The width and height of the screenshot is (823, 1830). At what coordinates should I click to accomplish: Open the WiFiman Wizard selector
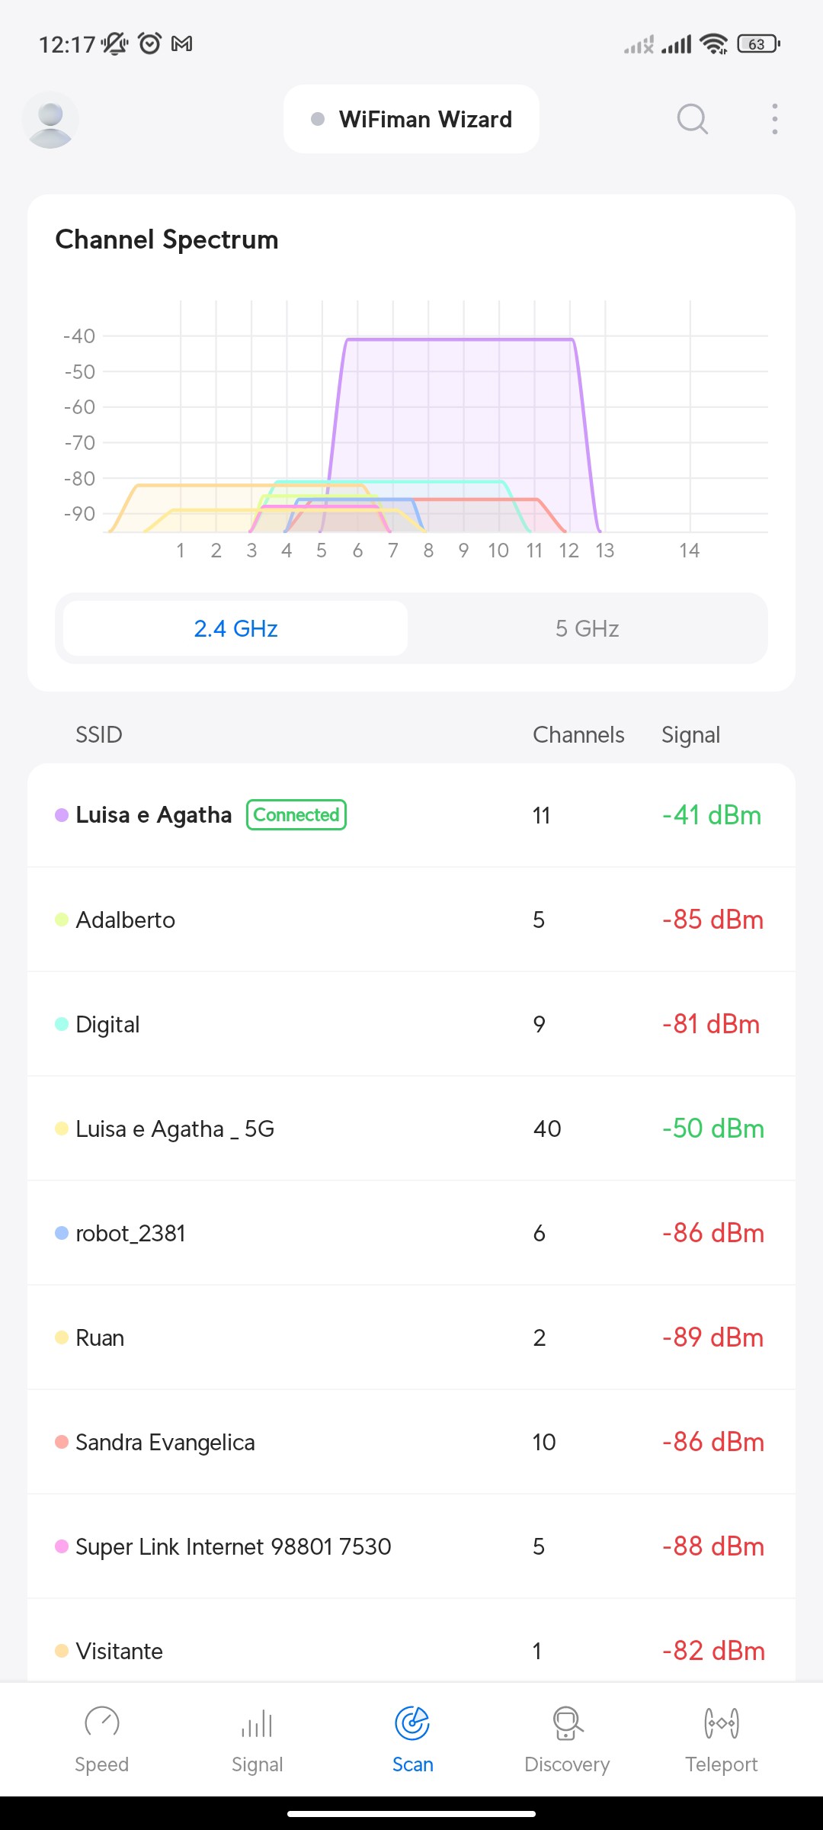tap(411, 119)
